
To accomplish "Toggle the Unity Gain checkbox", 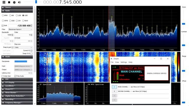I will coord(3,76).
